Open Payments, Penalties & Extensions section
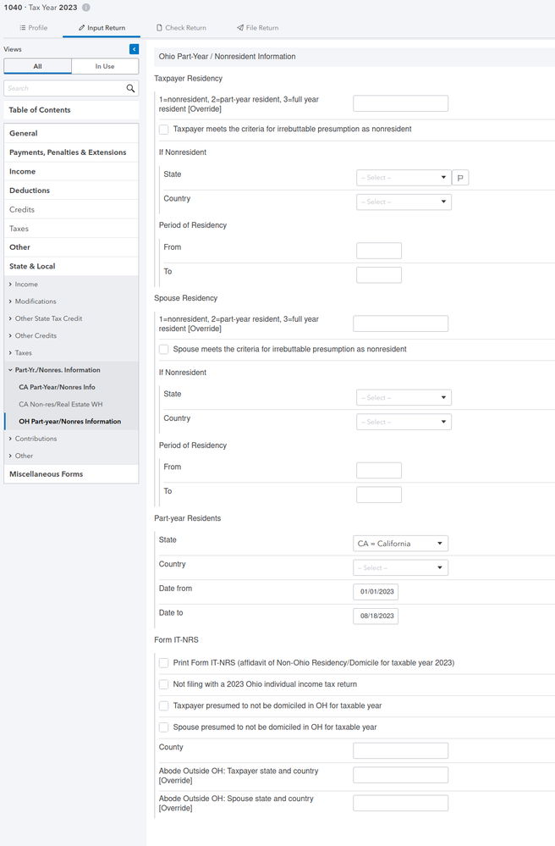This screenshot has width=555, height=846. coord(71,152)
